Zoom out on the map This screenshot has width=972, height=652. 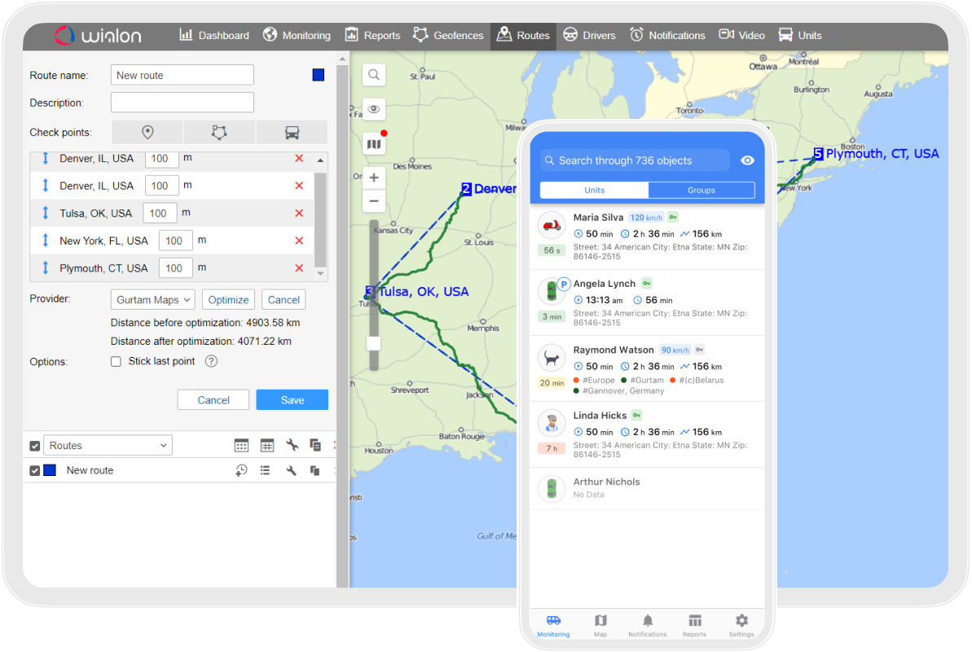coord(374,201)
